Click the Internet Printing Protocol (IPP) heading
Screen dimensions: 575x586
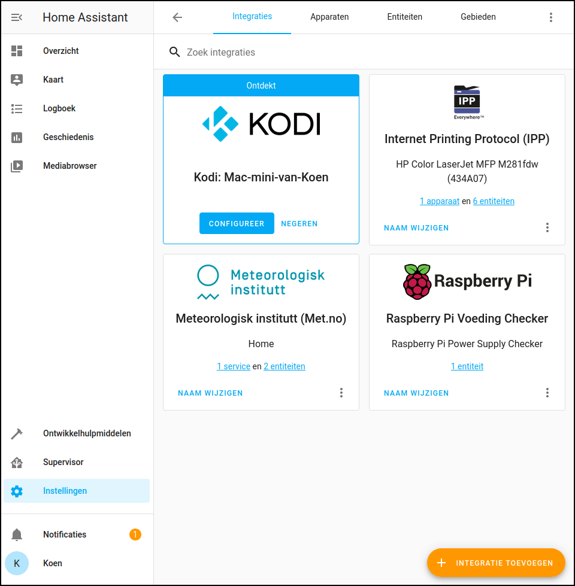(x=467, y=139)
